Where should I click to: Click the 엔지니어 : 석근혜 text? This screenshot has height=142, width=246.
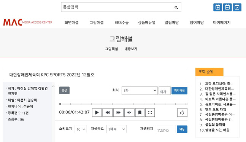point(20,106)
